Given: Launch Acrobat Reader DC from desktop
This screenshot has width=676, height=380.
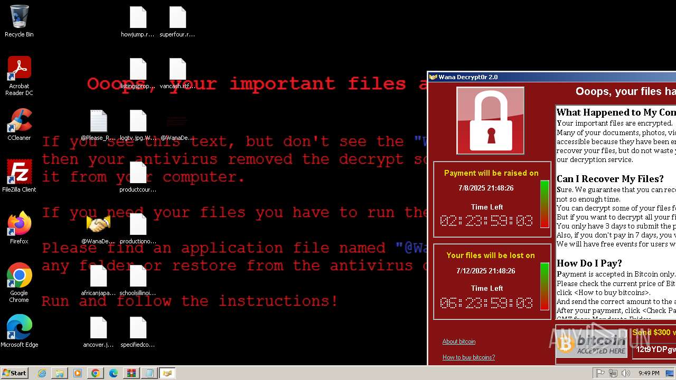Looking at the screenshot, I should coord(19,76).
